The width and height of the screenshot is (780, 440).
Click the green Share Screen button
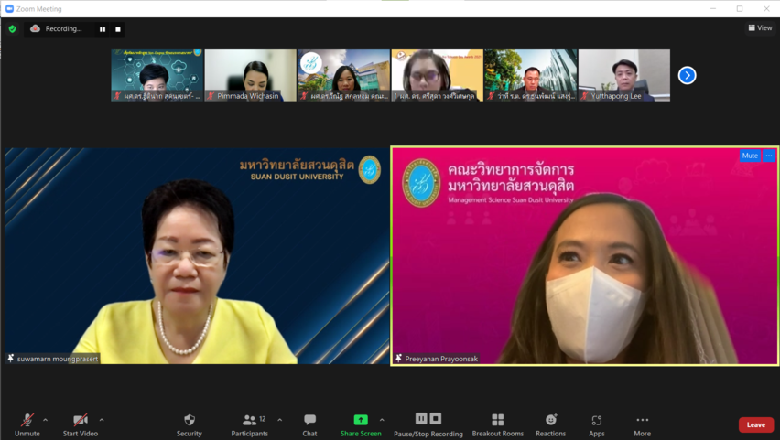click(361, 425)
